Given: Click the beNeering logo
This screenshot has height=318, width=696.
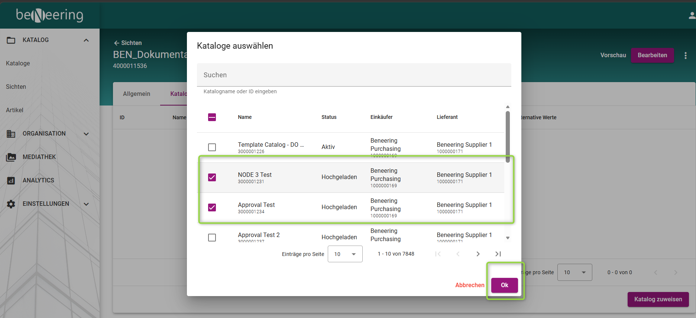Looking at the screenshot, I should (x=49, y=15).
